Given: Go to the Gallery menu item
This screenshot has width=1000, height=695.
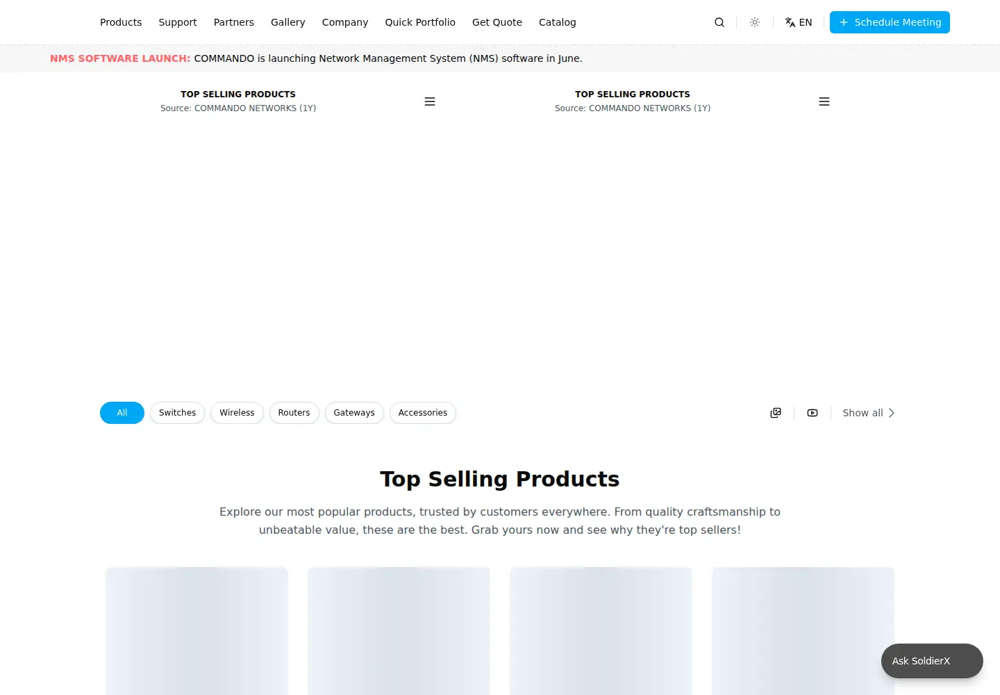Looking at the screenshot, I should [288, 22].
